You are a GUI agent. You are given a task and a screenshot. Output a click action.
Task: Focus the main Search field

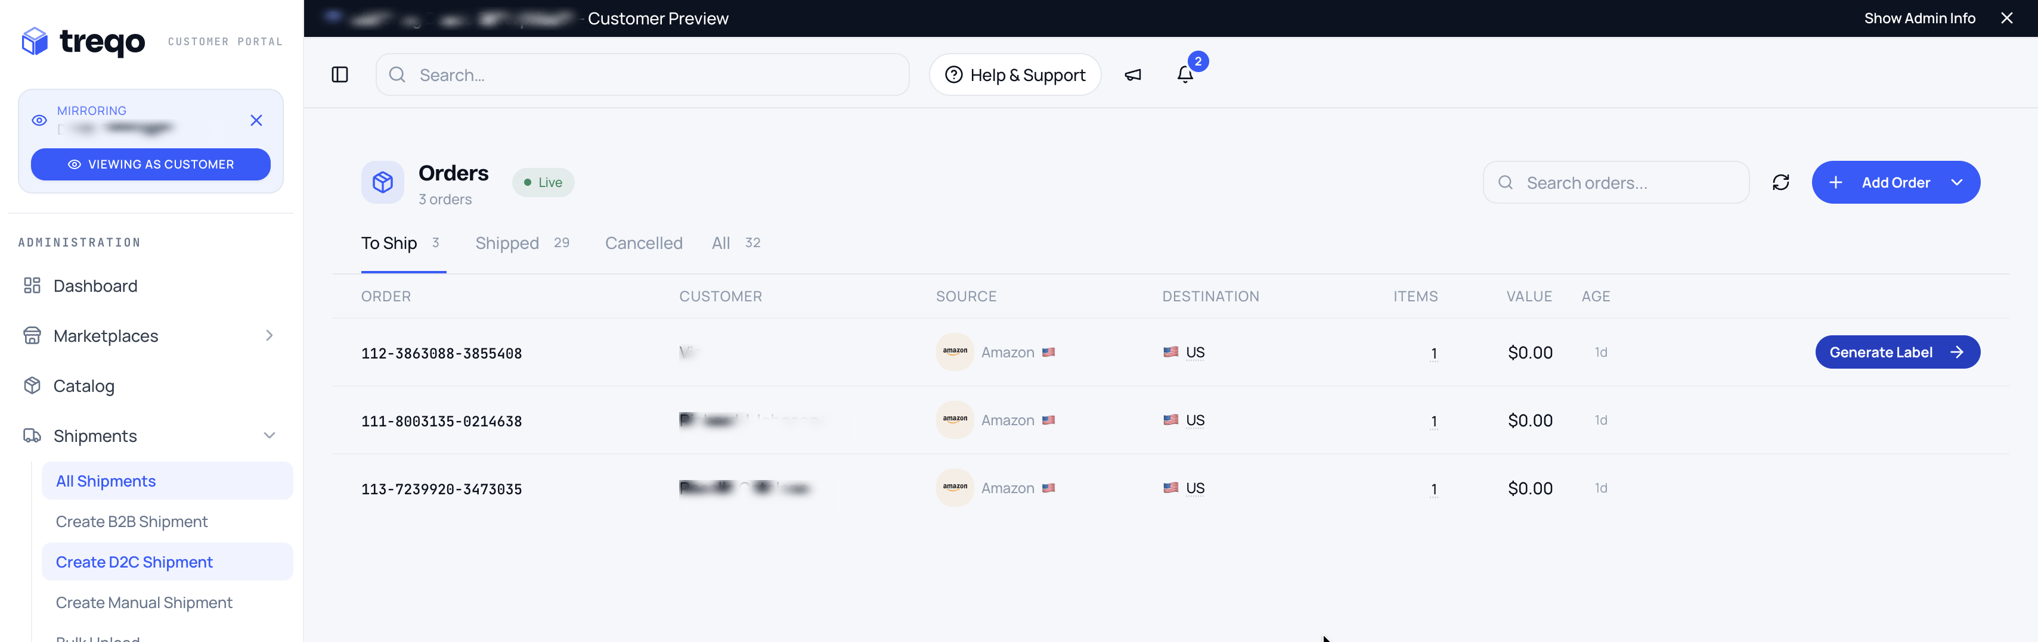[x=642, y=74]
